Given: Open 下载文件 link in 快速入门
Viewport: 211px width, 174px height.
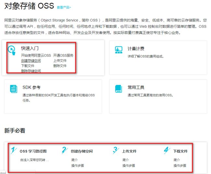Looking at the screenshot, I should click(x=28, y=66).
